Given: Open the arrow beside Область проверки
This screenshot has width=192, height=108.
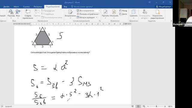Looking at the screenshot, I should 97,17.
